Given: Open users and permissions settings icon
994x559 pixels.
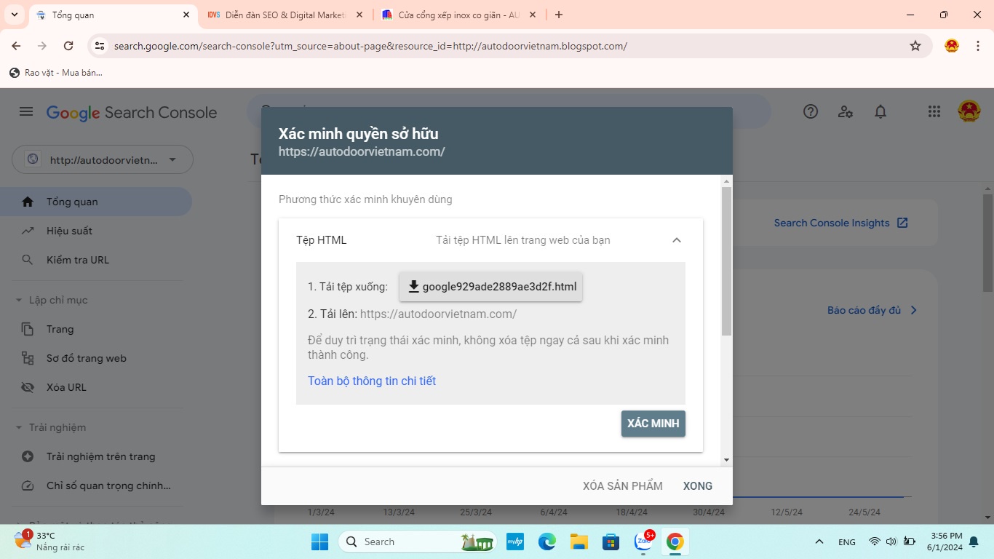Looking at the screenshot, I should (846, 111).
